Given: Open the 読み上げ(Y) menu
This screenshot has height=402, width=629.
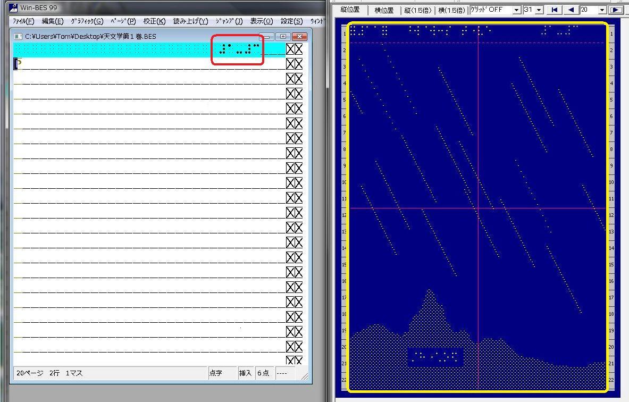Looking at the screenshot, I should point(190,21).
